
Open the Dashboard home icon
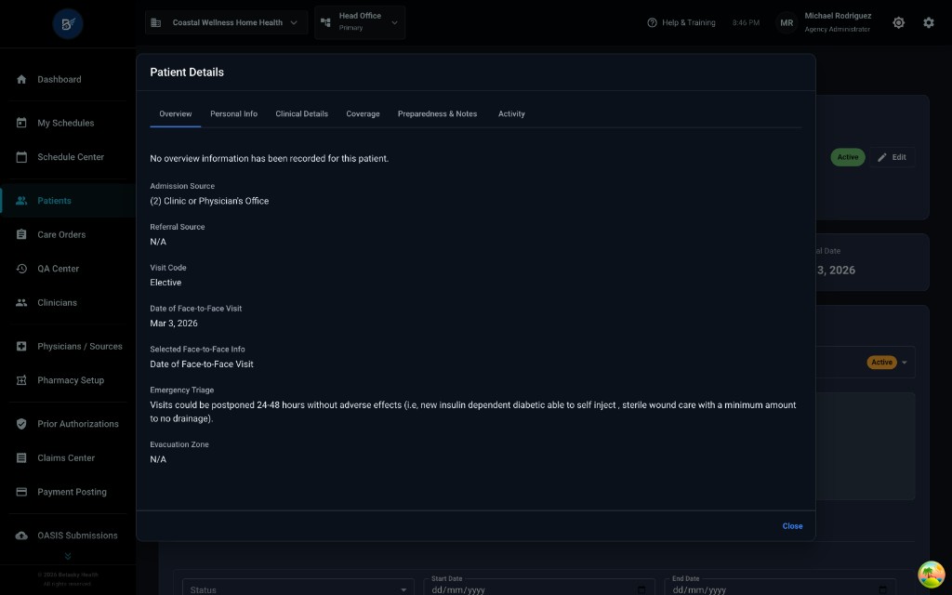tap(21, 80)
